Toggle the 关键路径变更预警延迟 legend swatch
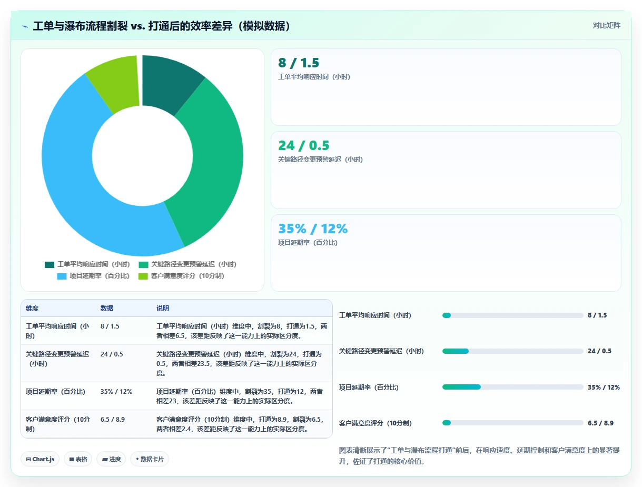642x487 pixels. [x=143, y=264]
